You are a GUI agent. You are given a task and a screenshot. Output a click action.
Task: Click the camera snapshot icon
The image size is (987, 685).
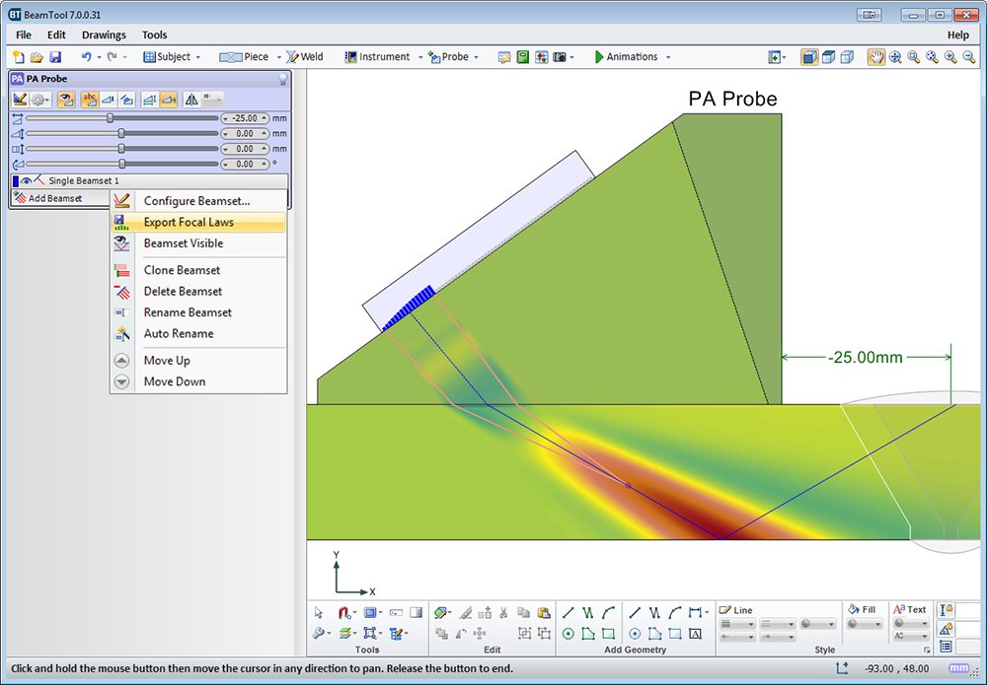point(560,57)
